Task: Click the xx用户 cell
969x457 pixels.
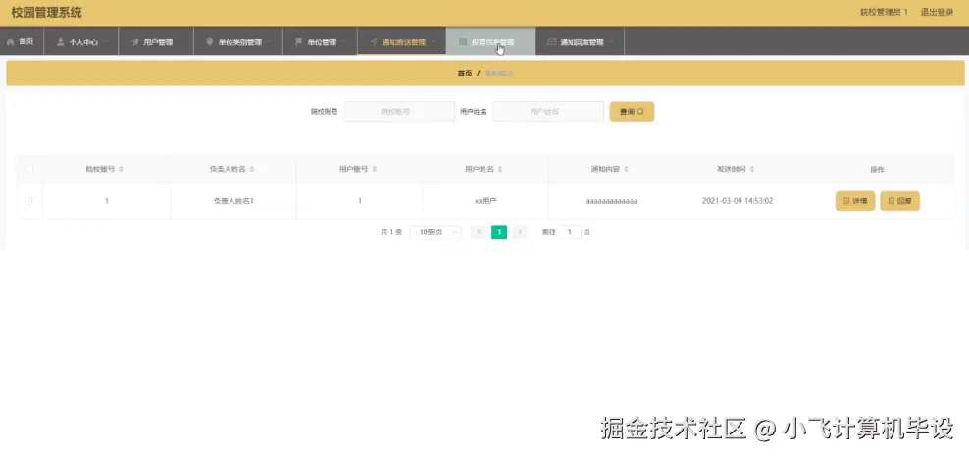Action: [485, 201]
